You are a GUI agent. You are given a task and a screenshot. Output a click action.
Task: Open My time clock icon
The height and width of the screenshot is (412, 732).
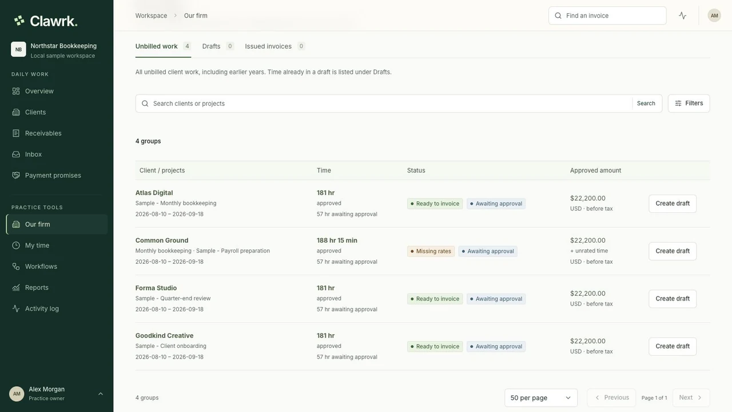click(16, 245)
